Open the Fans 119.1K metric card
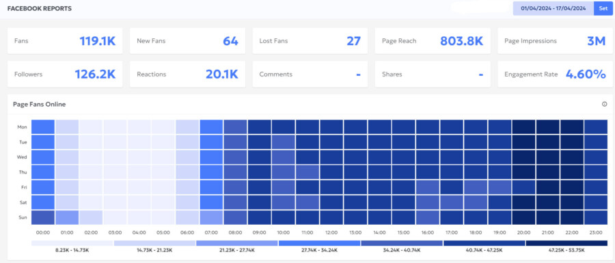Screen dimensions: 615x263 click(x=65, y=41)
